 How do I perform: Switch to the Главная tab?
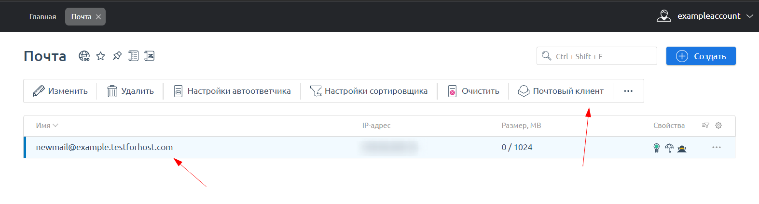[x=42, y=17]
